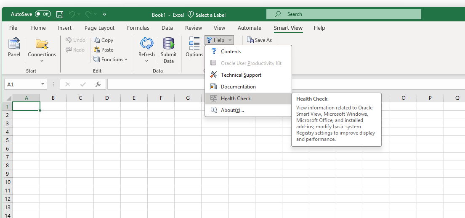Open Documentation from the Help menu
Viewport: 465px width, 218px height.
pos(238,87)
